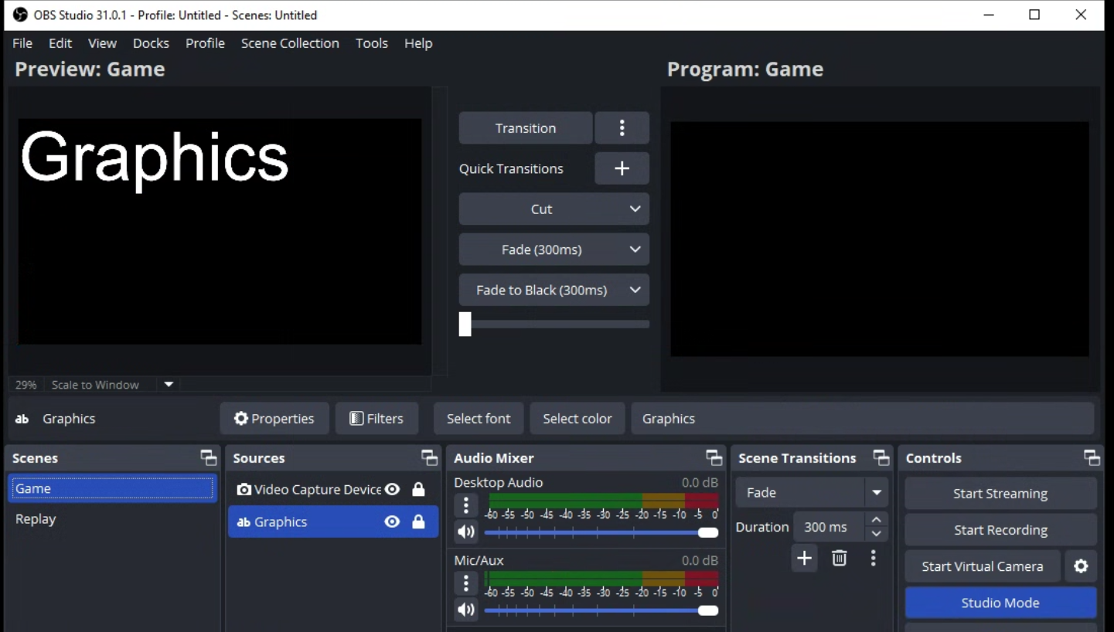The width and height of the screenshot is (1114, 632).
Task: Open Properties for the Graphics source
Action: coord(274,419)
